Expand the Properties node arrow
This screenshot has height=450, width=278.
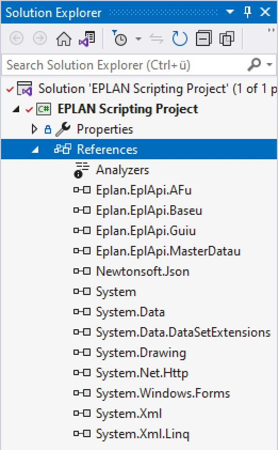pyautogui.click(x=34, y=129)
